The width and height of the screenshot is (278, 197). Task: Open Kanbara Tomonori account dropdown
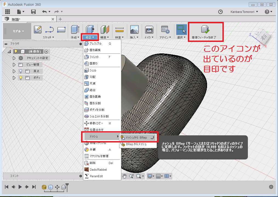tap(244, 12)
